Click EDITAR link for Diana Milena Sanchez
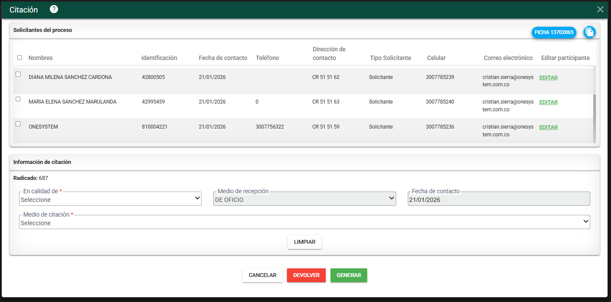The height and width of the screenshot is (302, 611). point(548,78)
